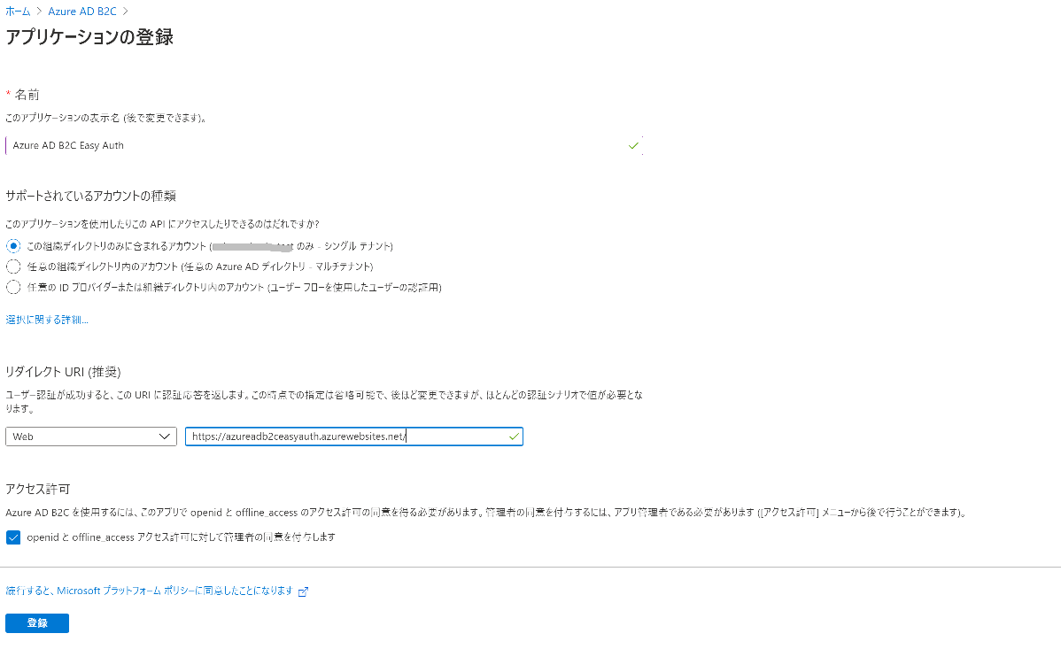Expand the Web platform dropdown

coord(91,437)
